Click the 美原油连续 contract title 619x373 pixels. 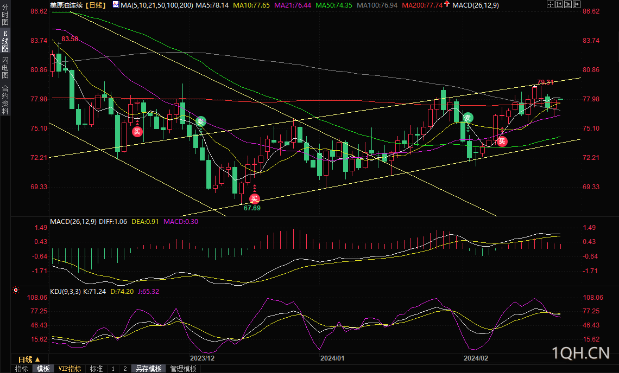tap(66, 5)
